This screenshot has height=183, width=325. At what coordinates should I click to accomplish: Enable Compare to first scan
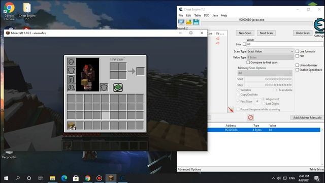click(x=248, y=62)
